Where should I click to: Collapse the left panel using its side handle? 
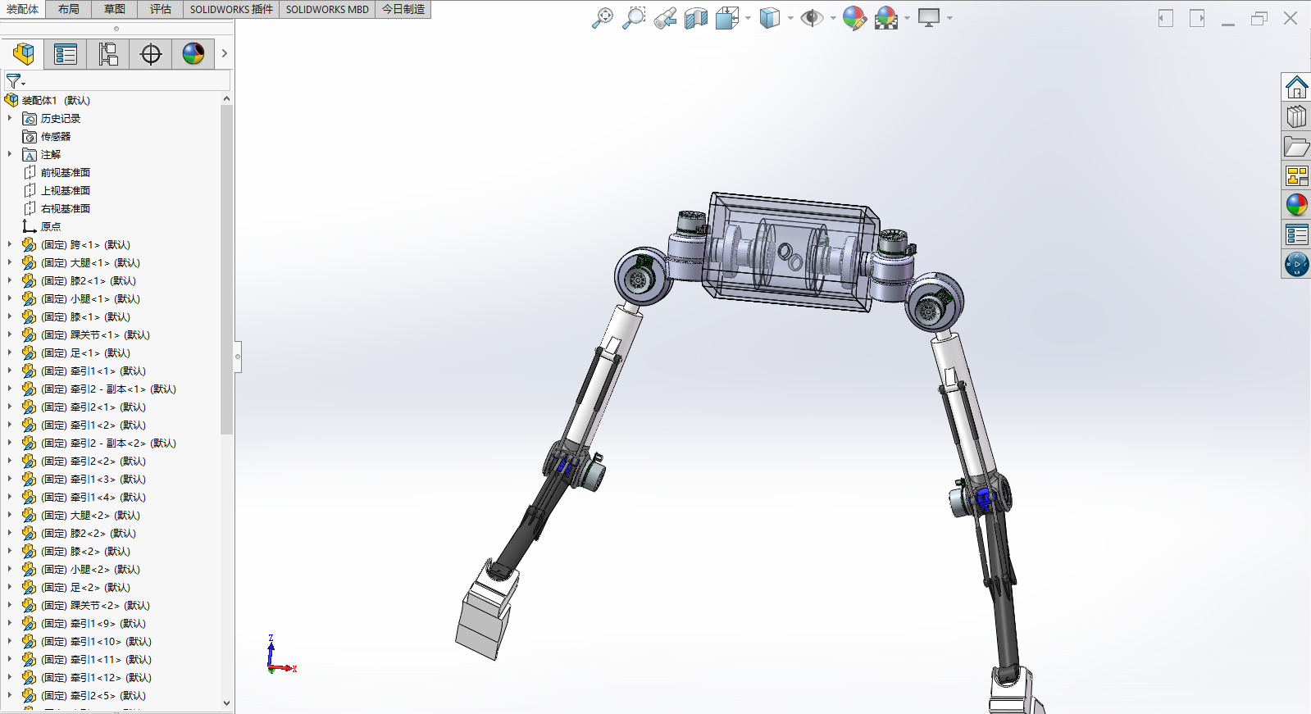(238, 357)
